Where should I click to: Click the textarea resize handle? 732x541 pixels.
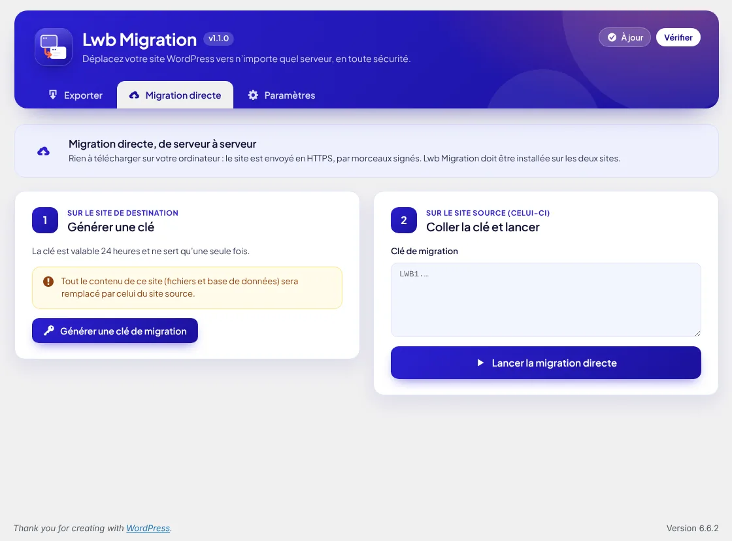(x=697, y=333)
